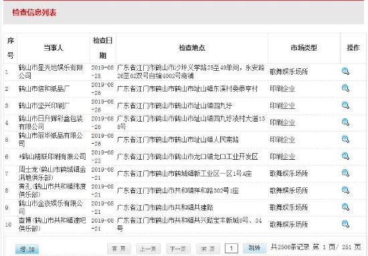View record of 鹤山市坚兴印刷厂 via magnifier

[345, 105]
